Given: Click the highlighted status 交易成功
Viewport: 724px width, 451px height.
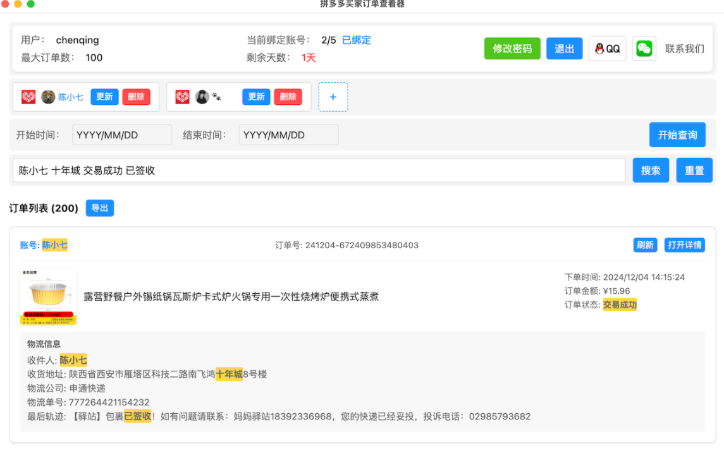Looking at the screenshot, I should coord(620,305).
